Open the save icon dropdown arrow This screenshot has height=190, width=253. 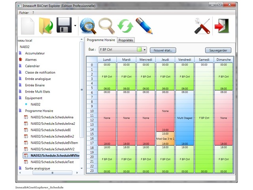(75, 27)
